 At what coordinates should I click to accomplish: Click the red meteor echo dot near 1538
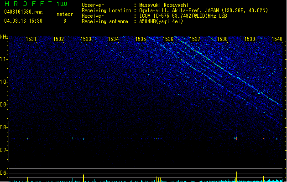click(237, 139)
